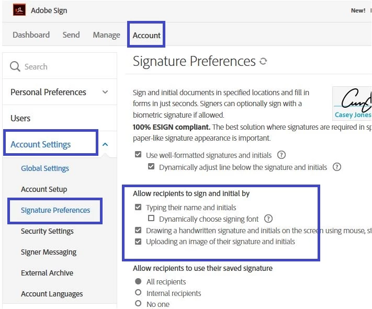Select Account Settings in the sidebar
The height and width of the screenshot is (309, 372).
tap(41, 144)
